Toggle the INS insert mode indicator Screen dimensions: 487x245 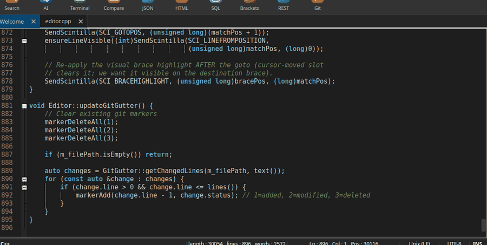point(477,243)
